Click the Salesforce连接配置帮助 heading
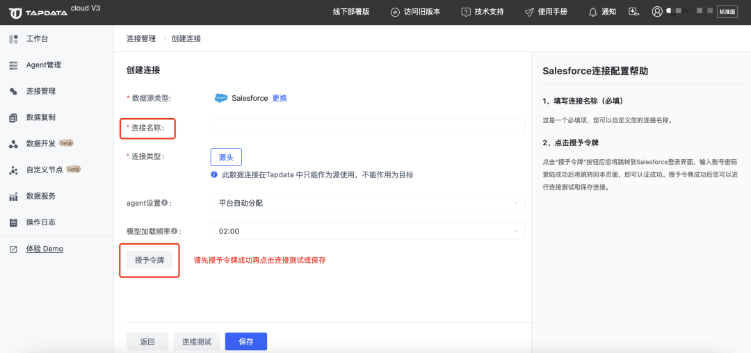Viewport: 751px width, 353px height. point(595,72)
